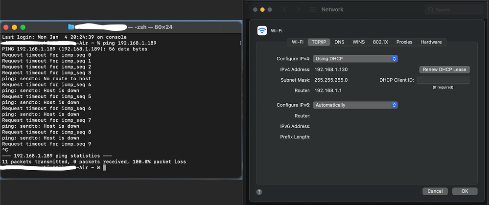This screenshot has height=205, width=489.
Task: Open the show-all grid icon
Action: (313, 10)
